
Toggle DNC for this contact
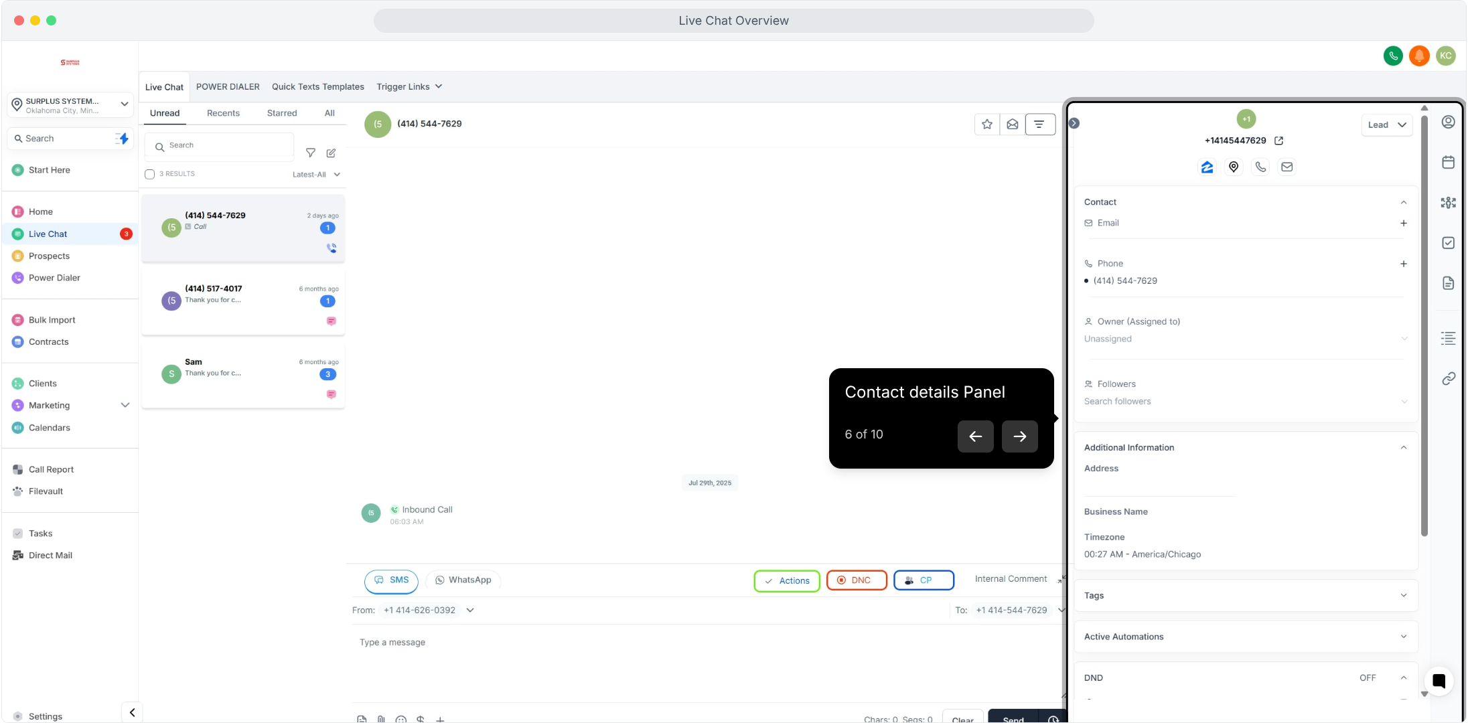click(857, 580)
